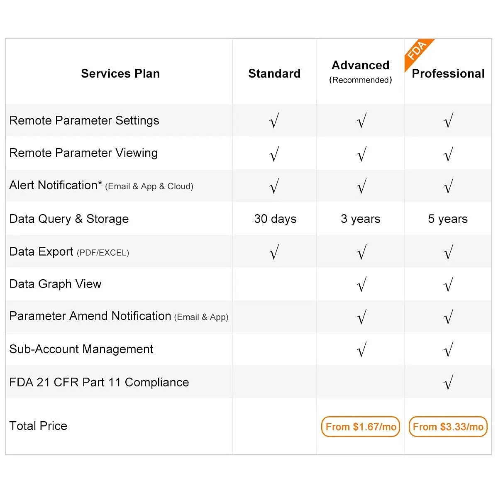
Task: Click Professional's Parameter Amend Notification checkmark
Action: click(x=448, y=317)
